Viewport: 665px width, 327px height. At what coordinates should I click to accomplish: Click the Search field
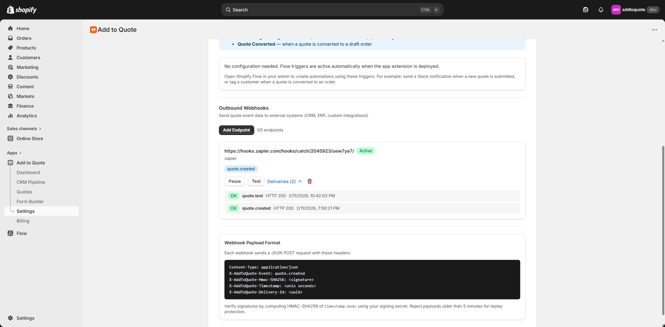click(332, 10)
